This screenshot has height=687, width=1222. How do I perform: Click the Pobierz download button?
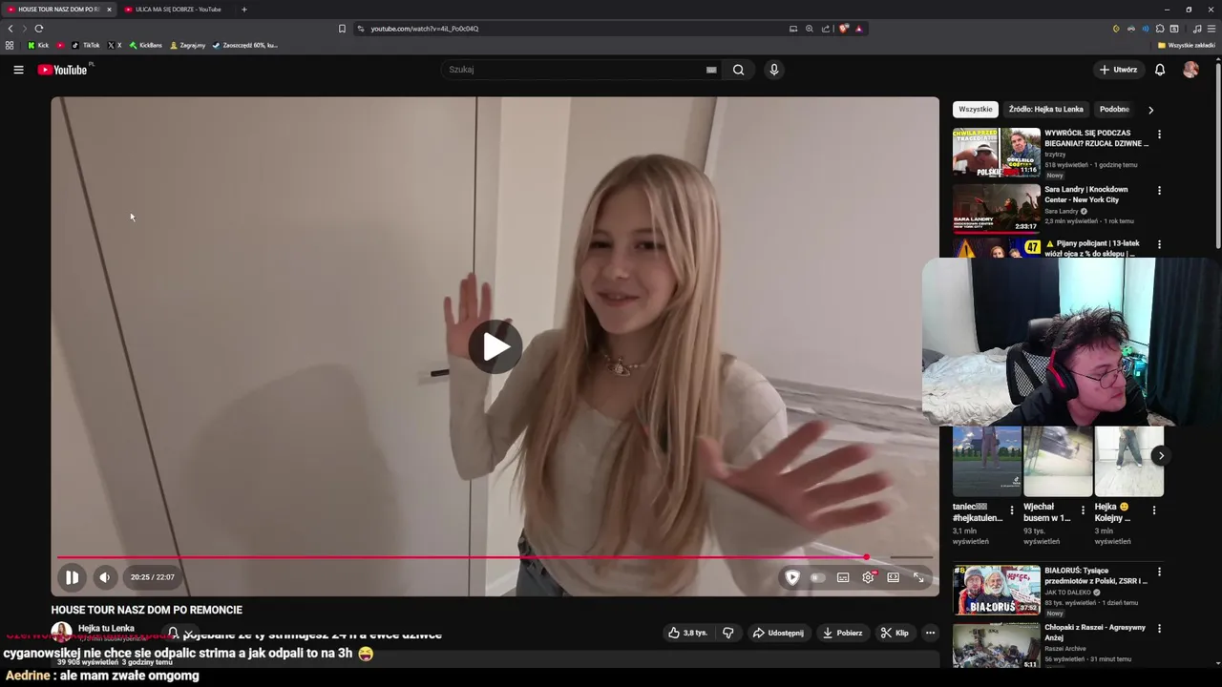coord(842,633)
